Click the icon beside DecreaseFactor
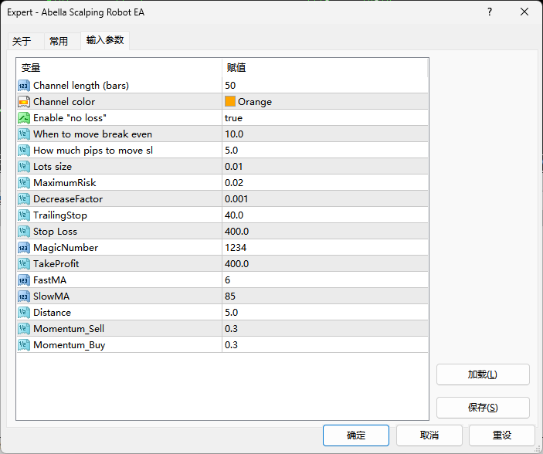 23,199
